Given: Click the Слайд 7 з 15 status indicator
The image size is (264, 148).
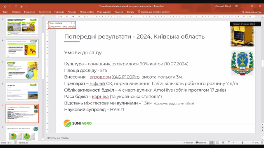Looking at the screenshot, I should click(6, 143).
